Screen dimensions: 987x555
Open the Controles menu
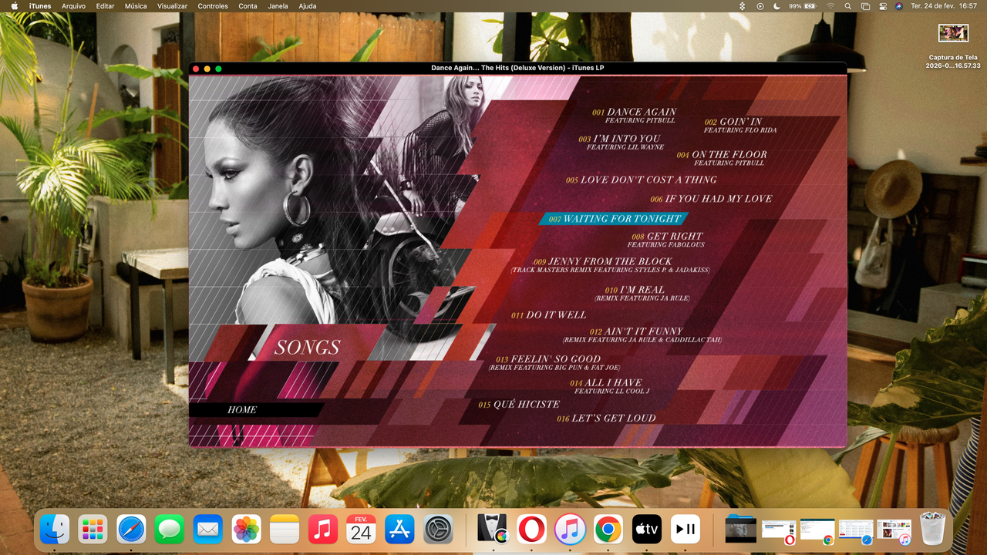click(x=213, y=6)
